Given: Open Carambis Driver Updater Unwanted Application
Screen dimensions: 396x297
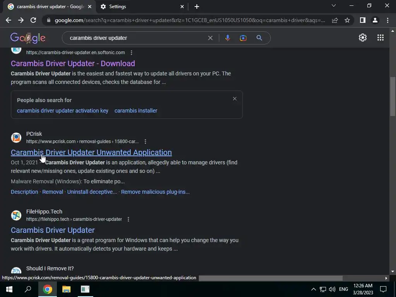Looking at the screenshot, I should coord(91,152).
